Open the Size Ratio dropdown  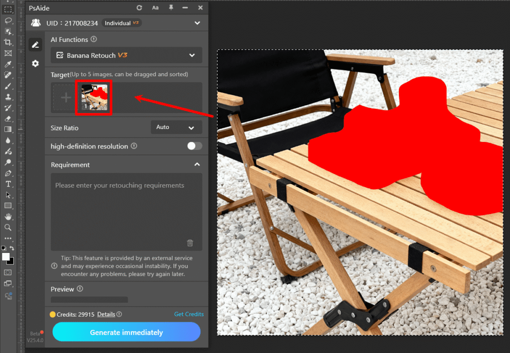[x=176, y=127]
